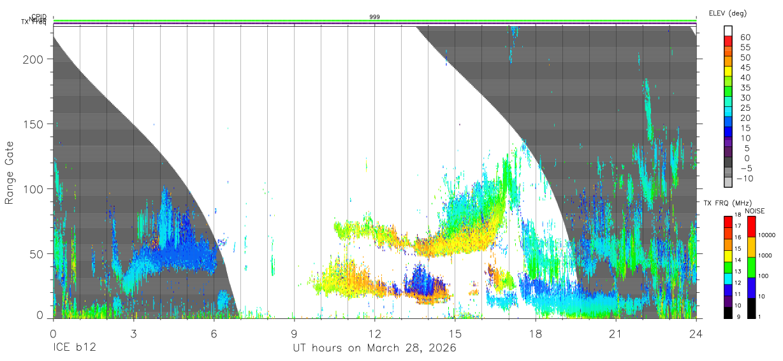Screen dimensions: 783x361
Task: Click the white top segment of the ELEV color bar
Action: [728, 32]
